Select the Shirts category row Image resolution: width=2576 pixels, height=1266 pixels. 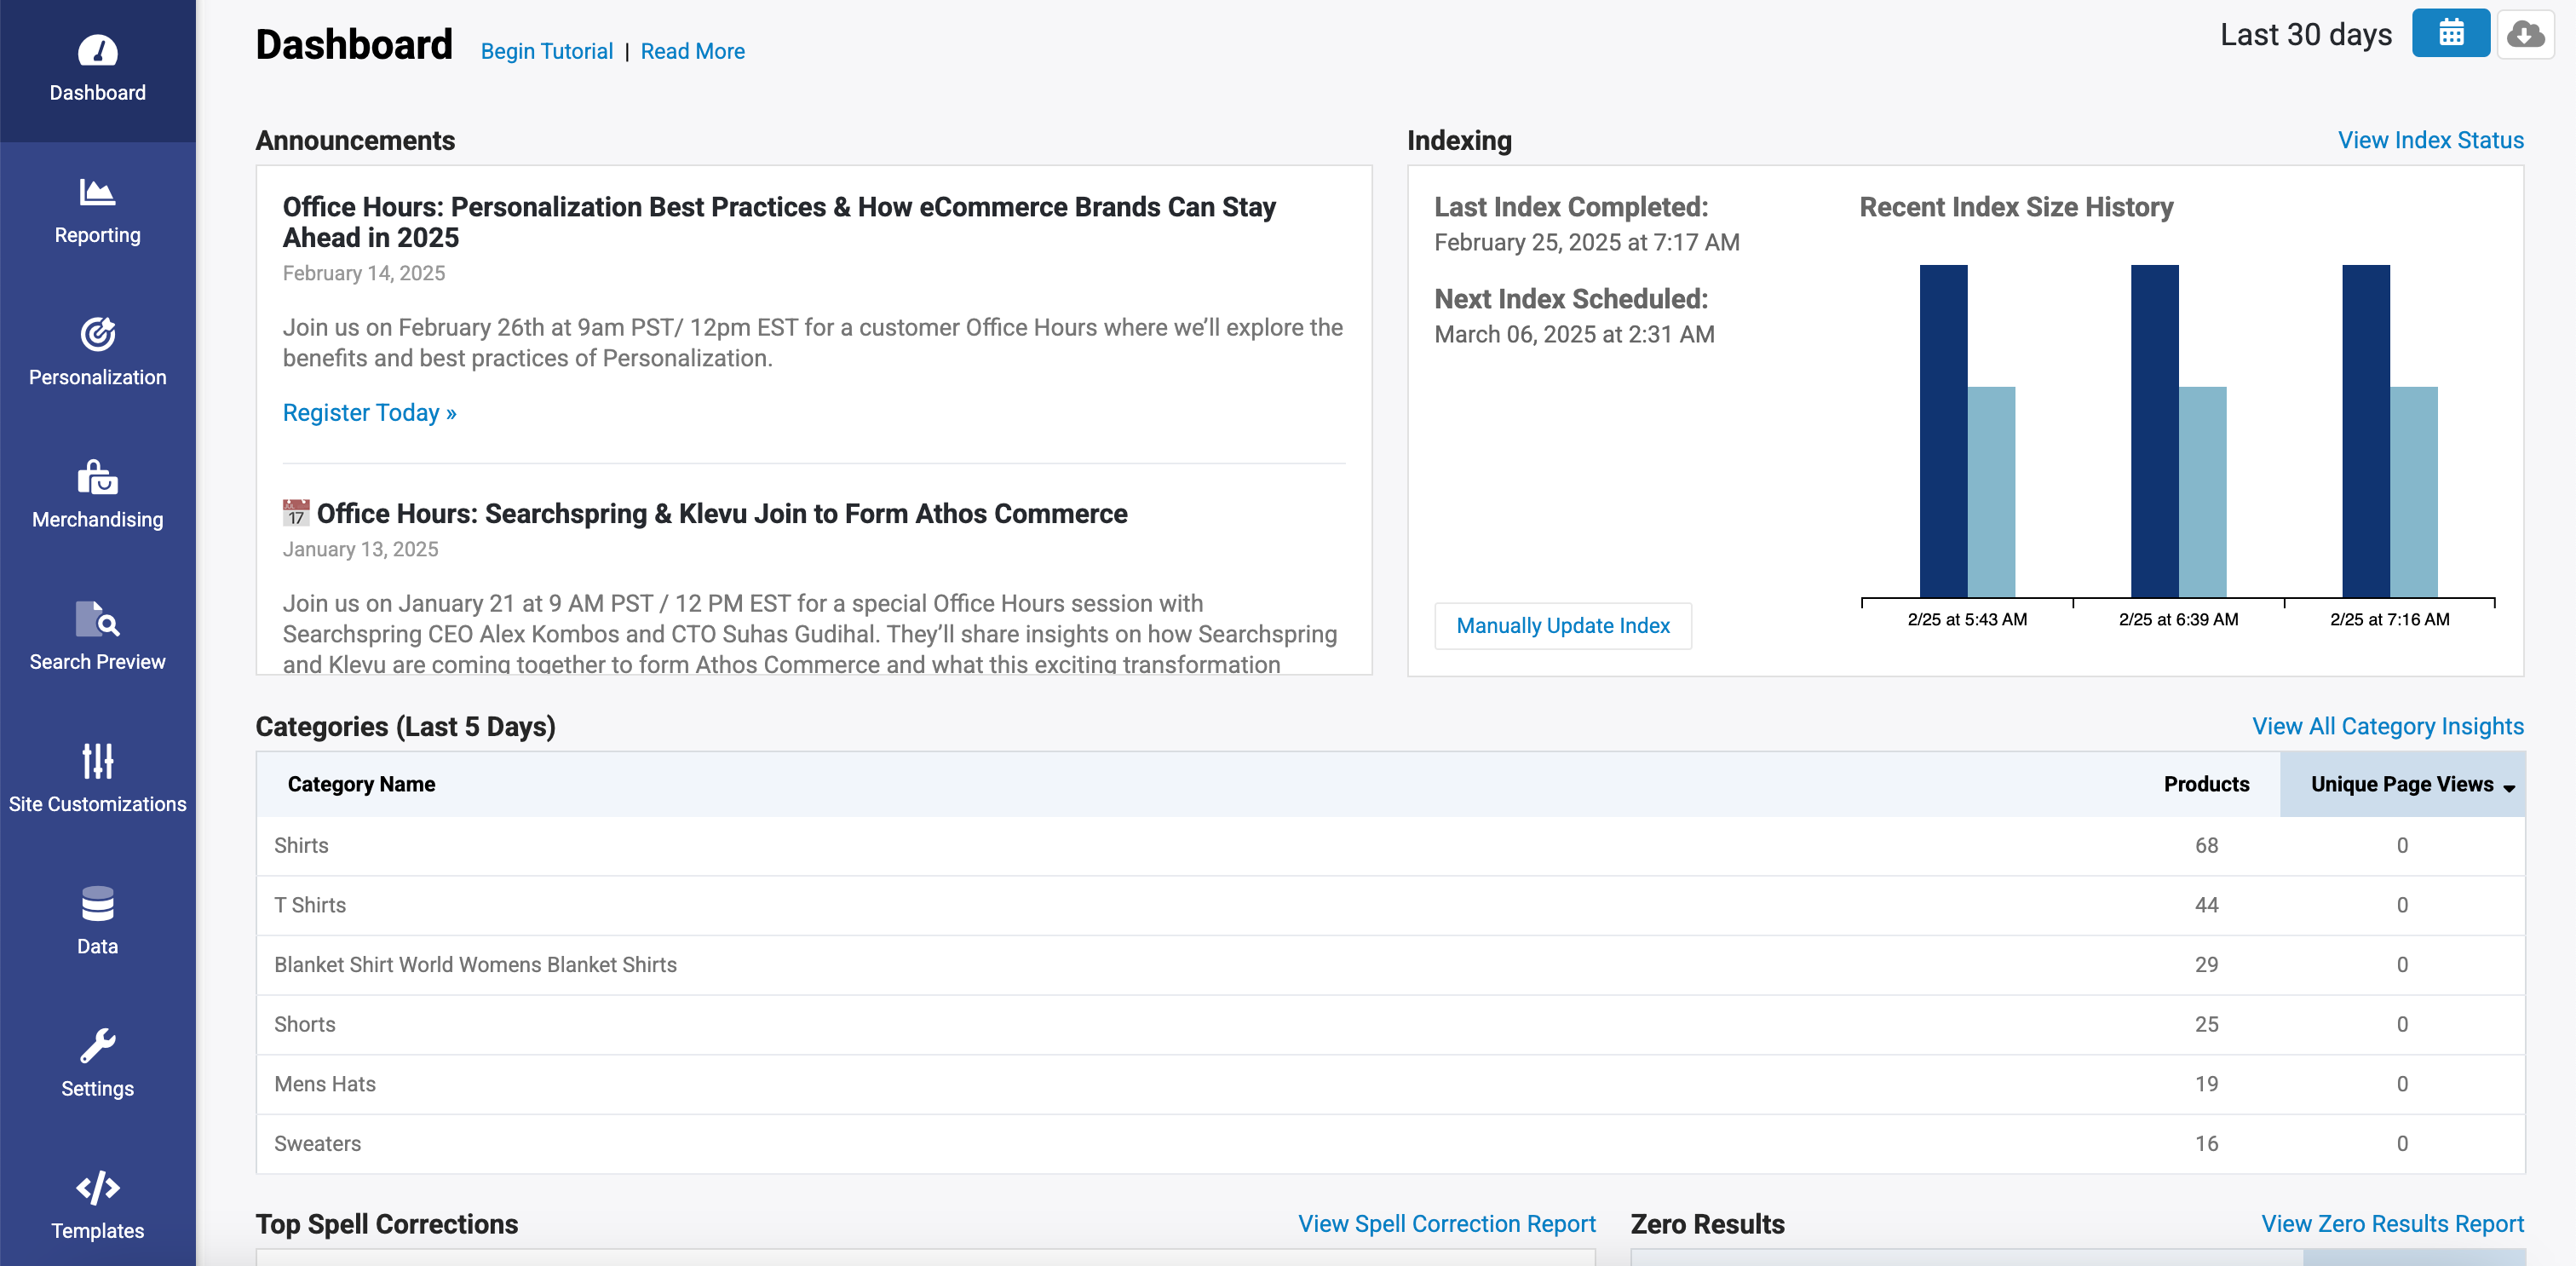point(301,846)
